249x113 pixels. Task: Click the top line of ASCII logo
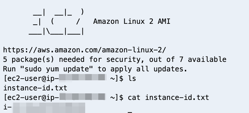point(58,12)
